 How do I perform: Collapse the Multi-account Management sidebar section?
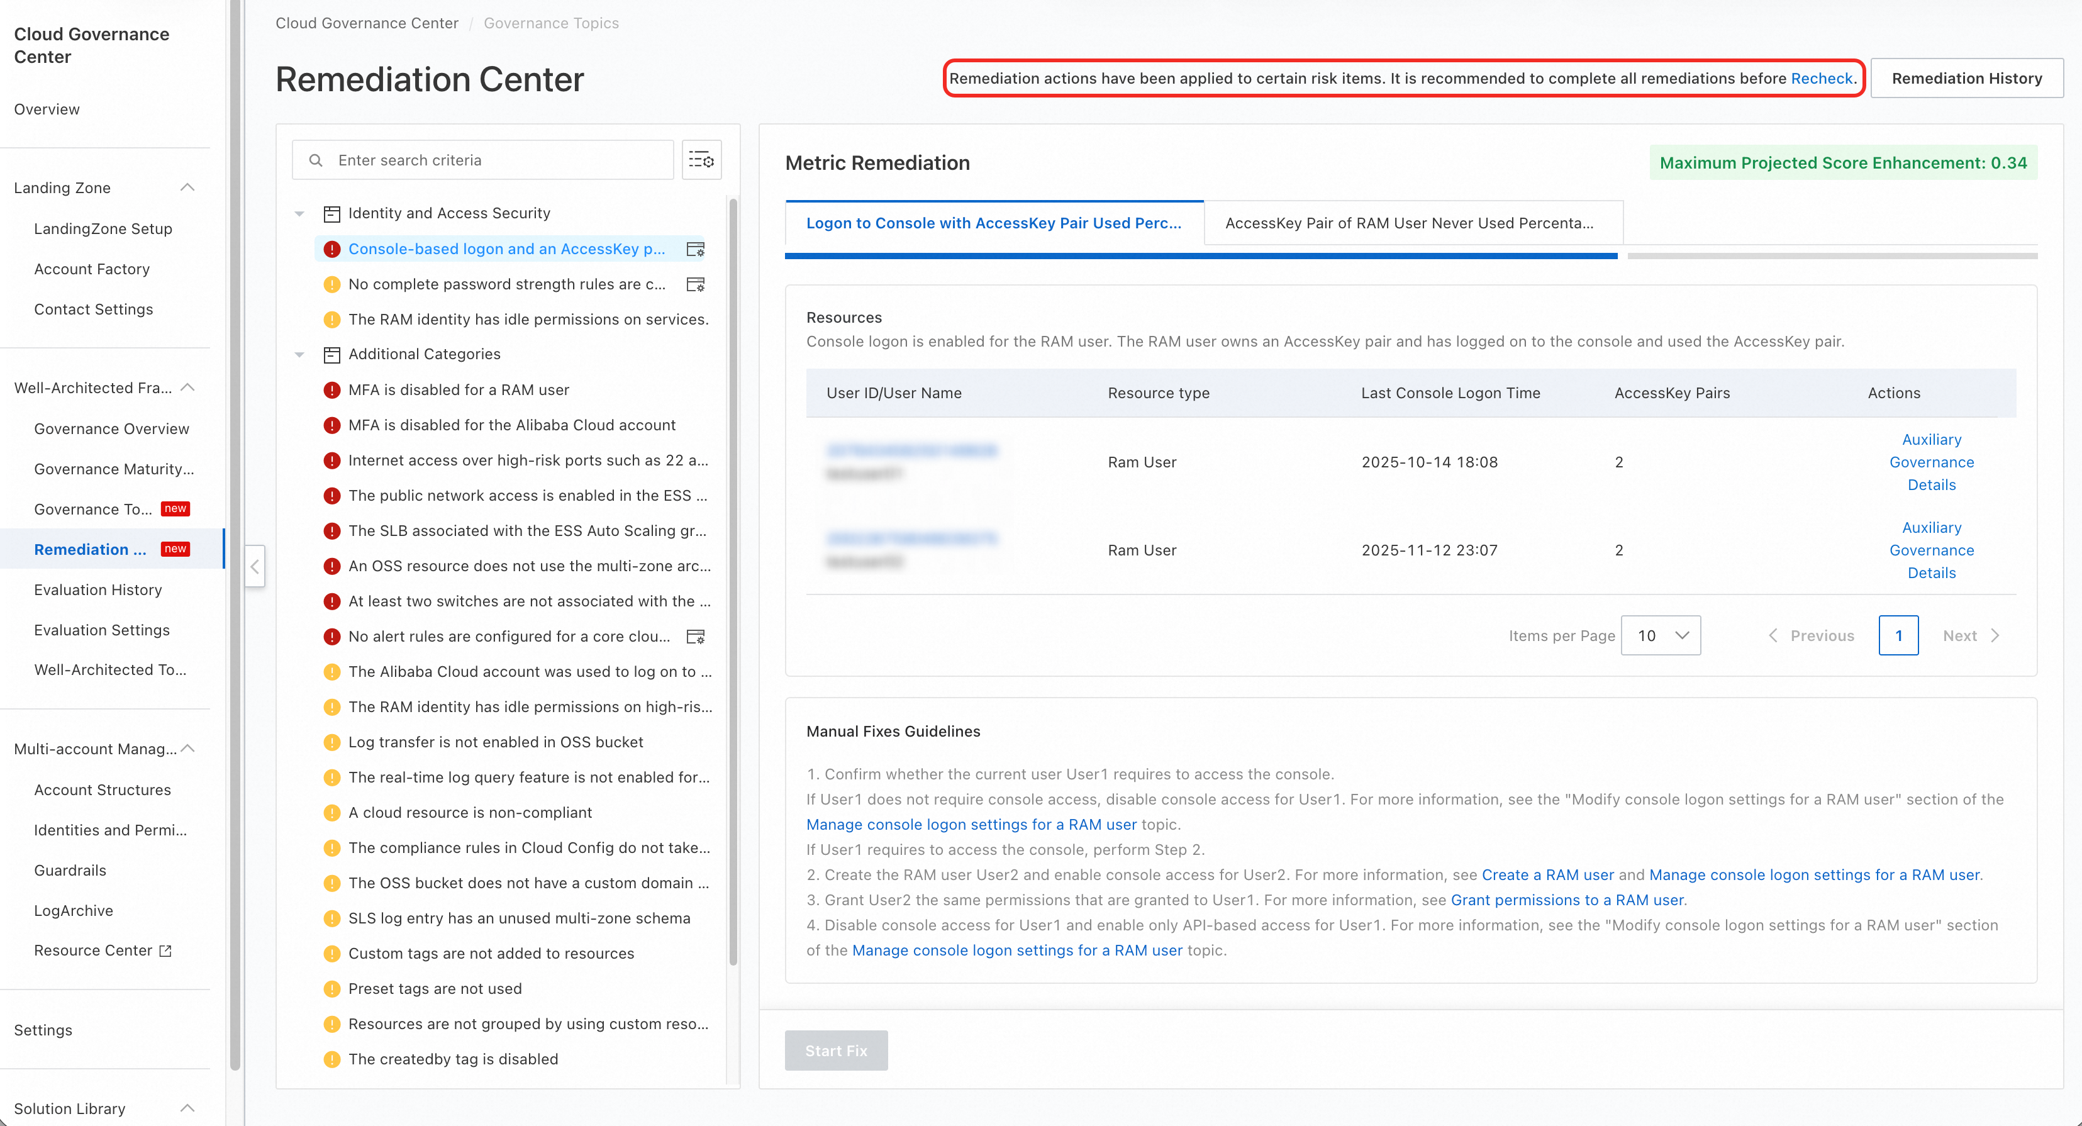[187, 749]
